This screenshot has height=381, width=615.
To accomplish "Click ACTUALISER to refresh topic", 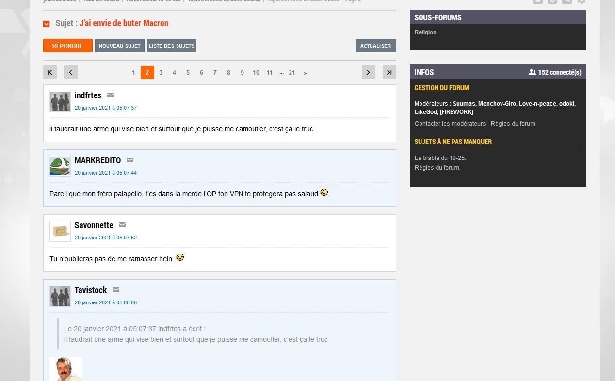I will [376, 46].
